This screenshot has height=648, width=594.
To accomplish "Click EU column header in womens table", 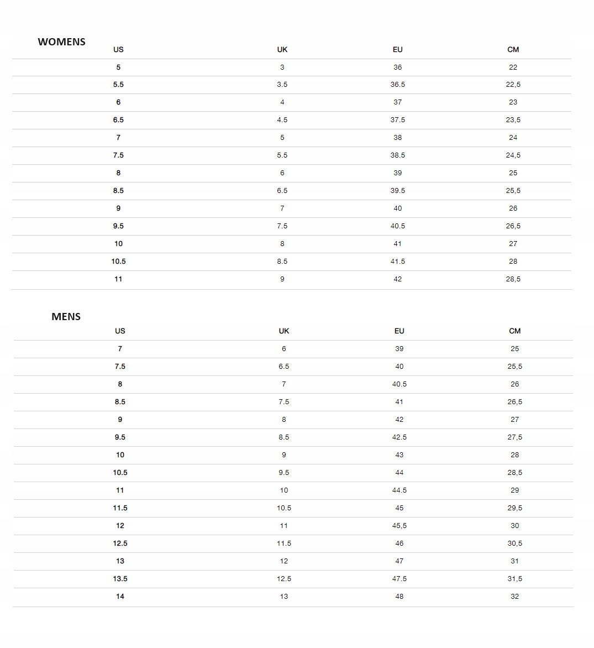I will [397, 50].
